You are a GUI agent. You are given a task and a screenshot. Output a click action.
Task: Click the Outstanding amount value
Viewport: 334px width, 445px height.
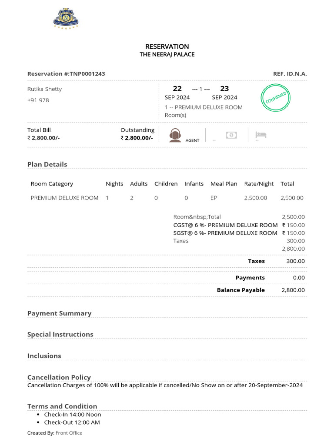[137, 138]
